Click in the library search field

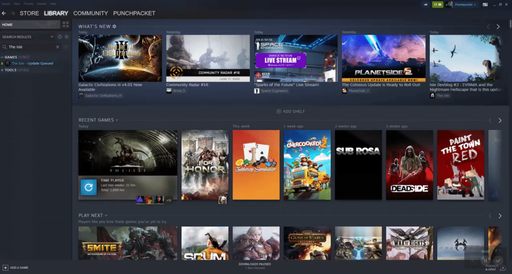point(31,47)
